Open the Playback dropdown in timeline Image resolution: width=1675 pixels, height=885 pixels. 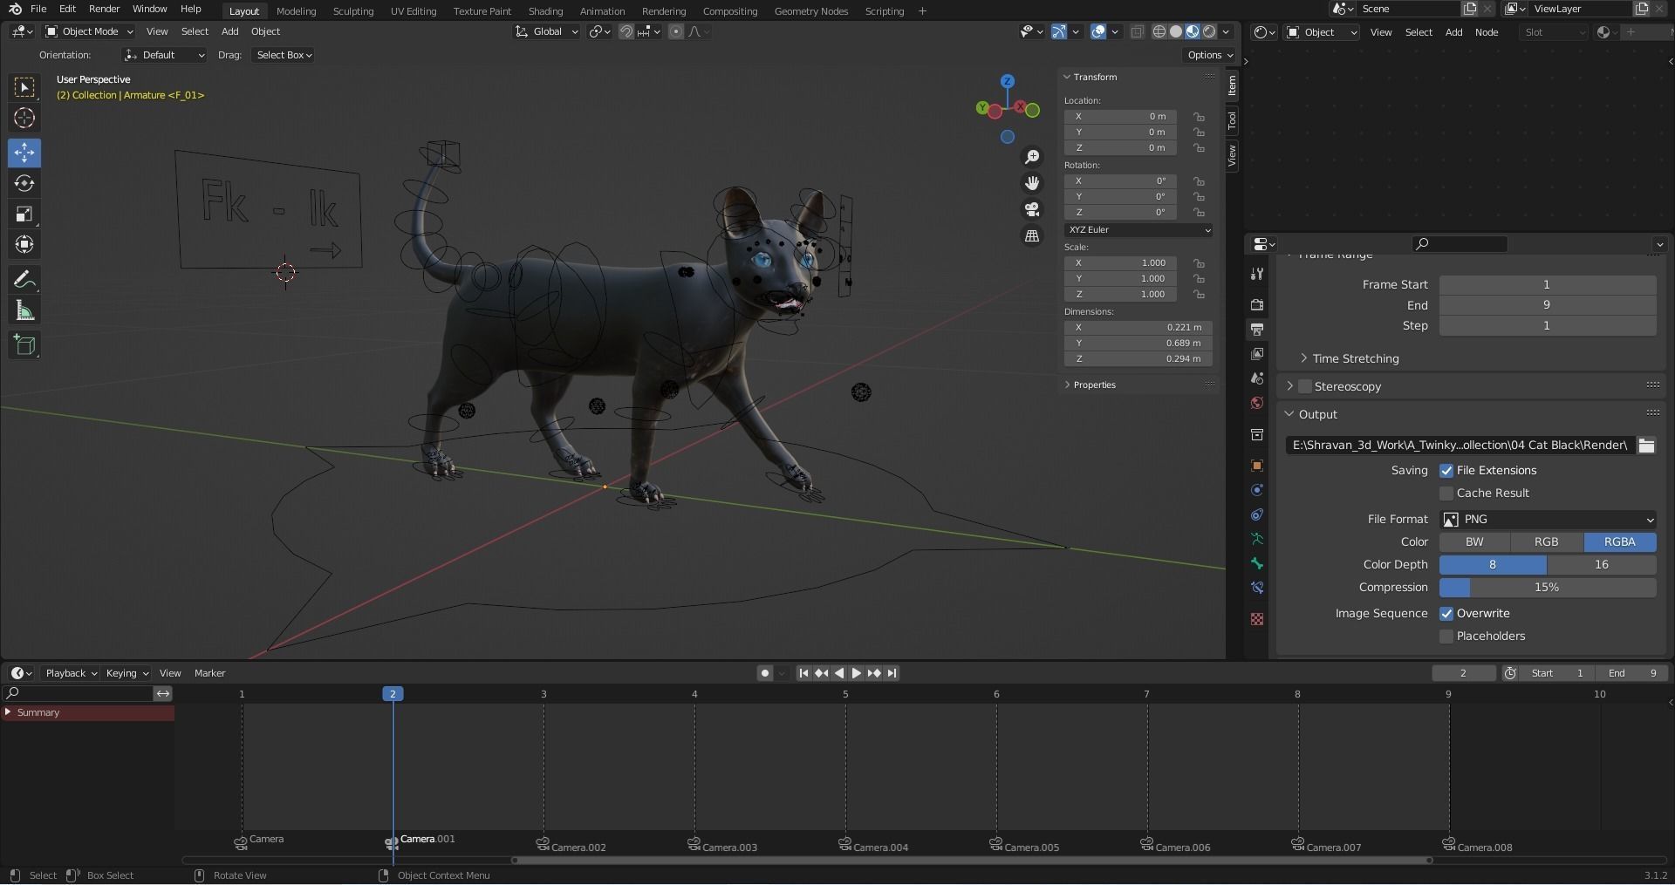click(71, 673)
